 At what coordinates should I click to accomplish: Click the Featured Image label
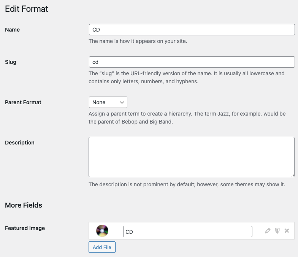click(x=25, y=228)
